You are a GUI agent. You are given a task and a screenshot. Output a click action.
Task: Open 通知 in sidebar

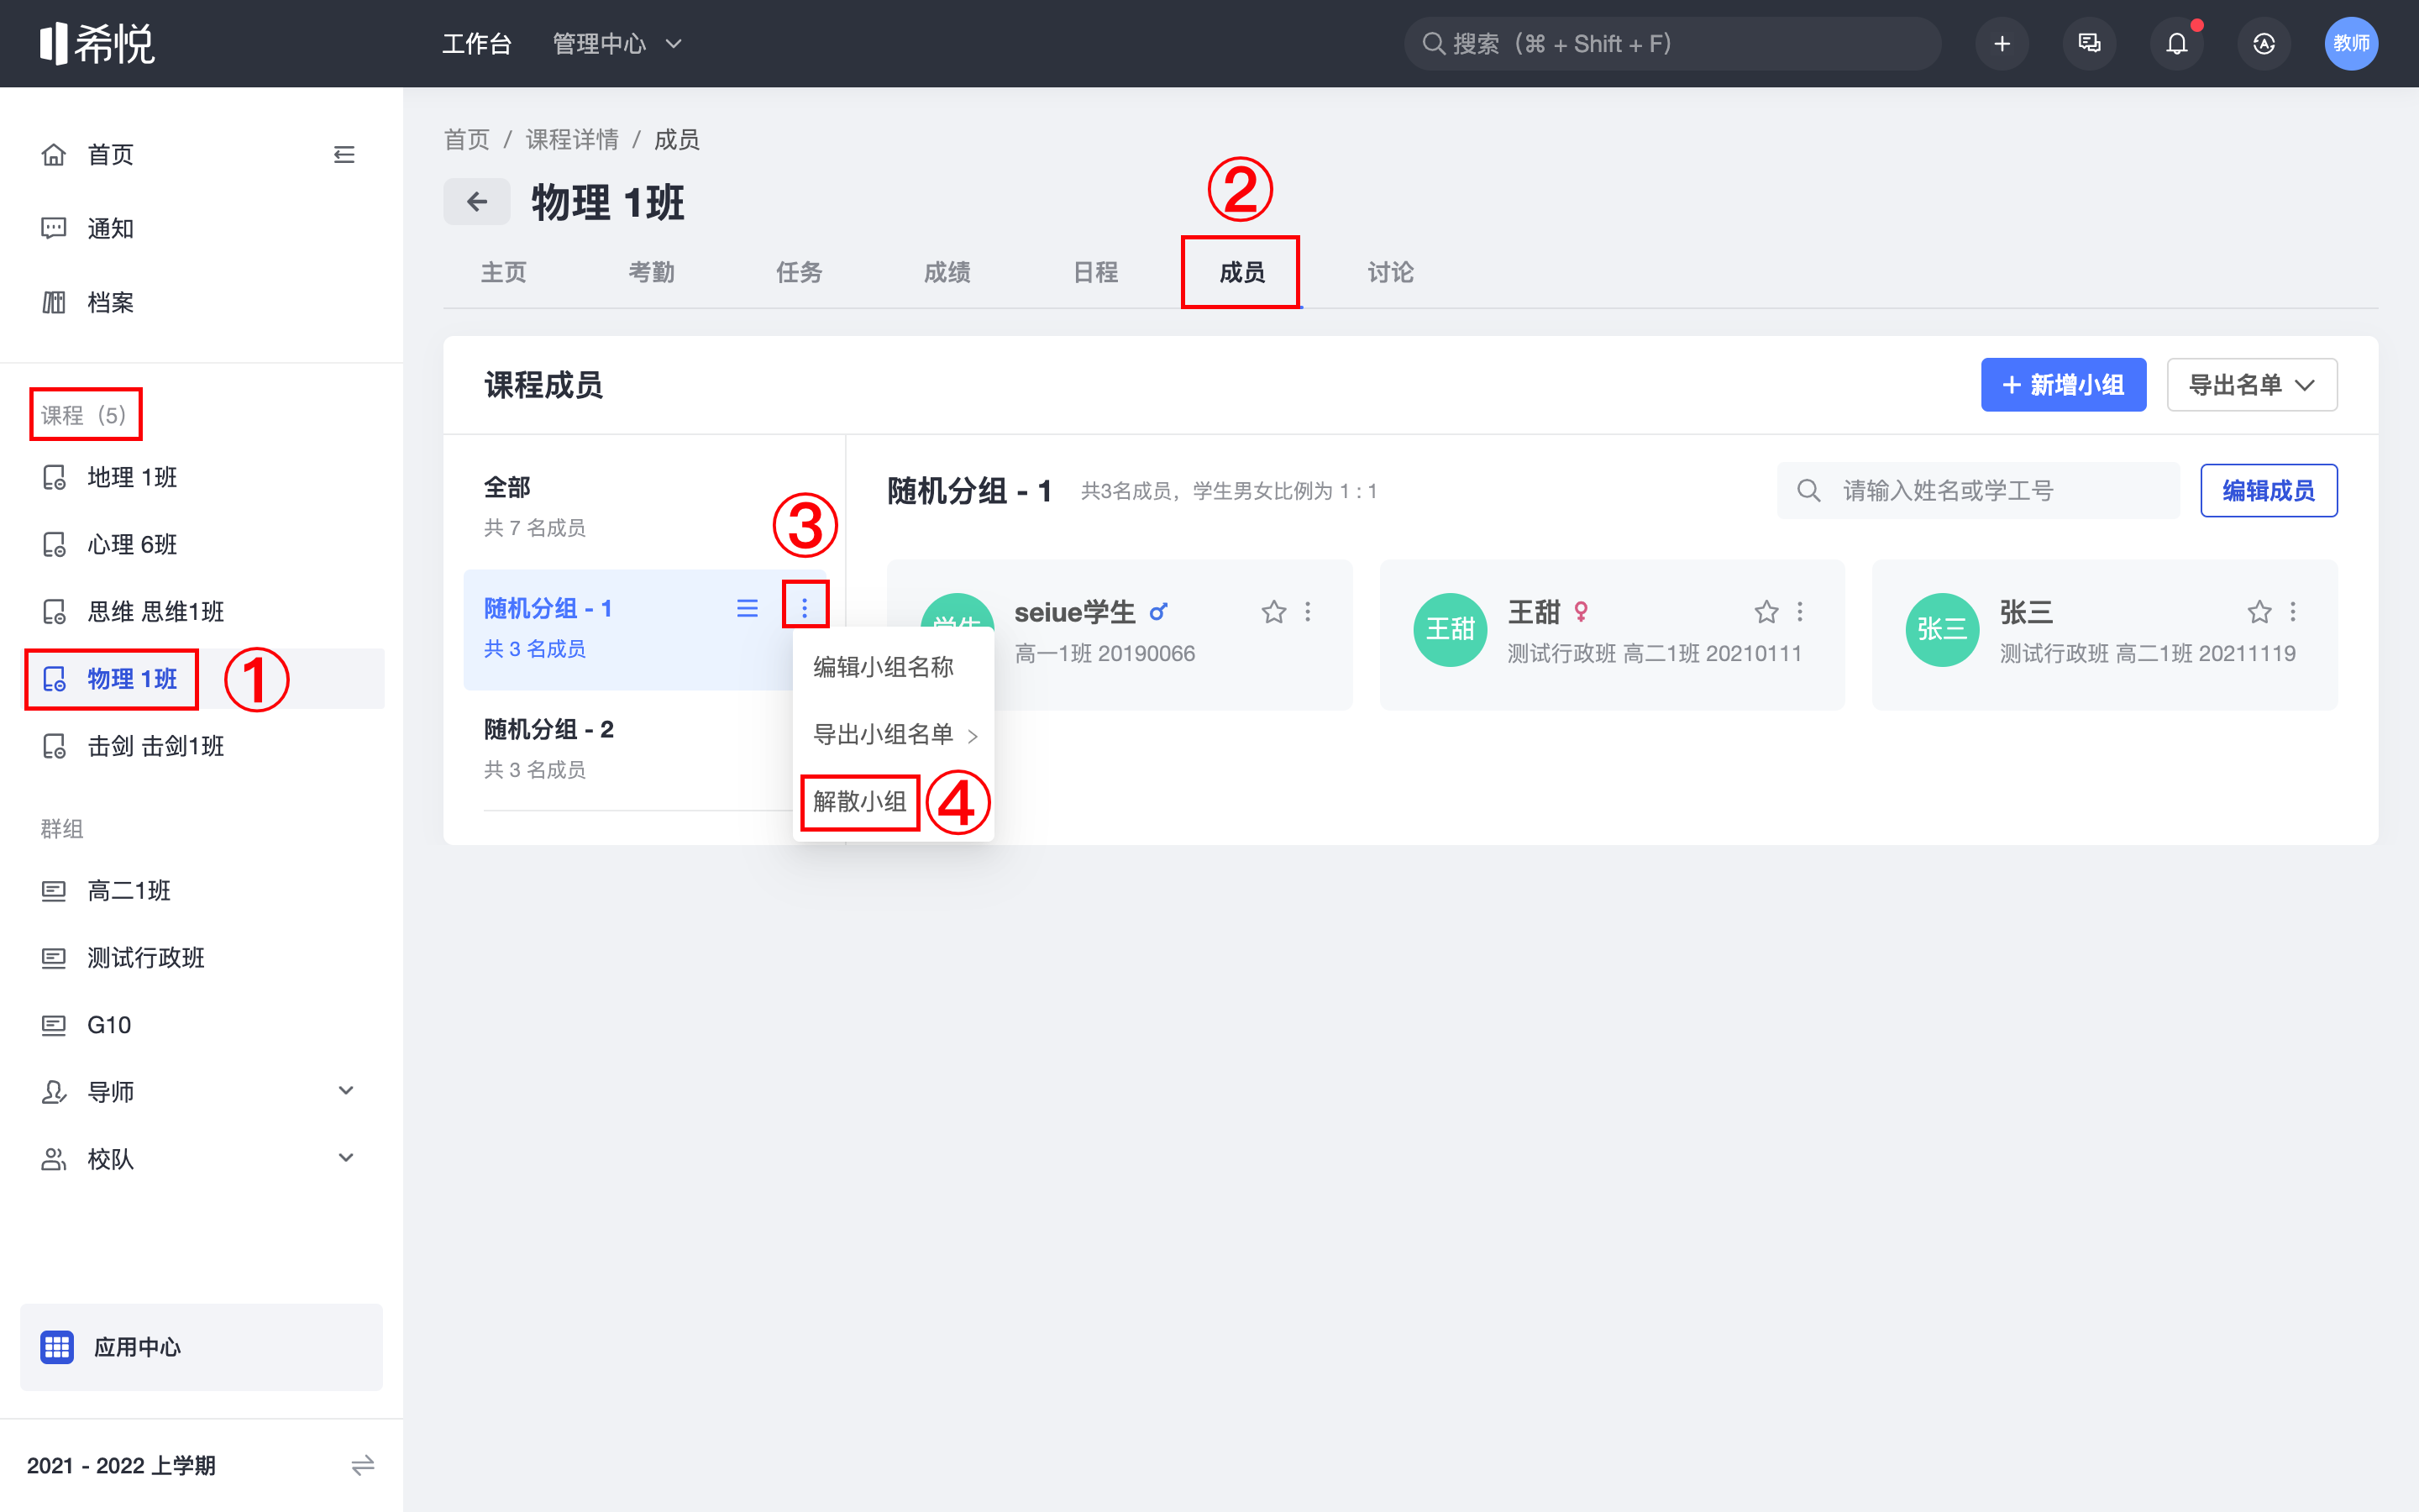pyautogui.click(x=110, y=228)
